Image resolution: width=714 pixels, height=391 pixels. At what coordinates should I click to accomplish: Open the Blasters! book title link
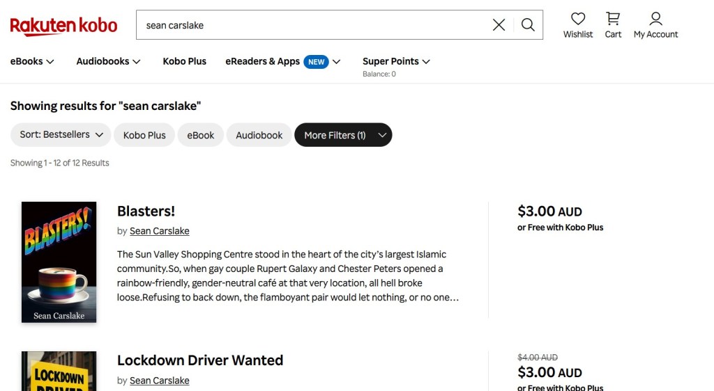146,211
